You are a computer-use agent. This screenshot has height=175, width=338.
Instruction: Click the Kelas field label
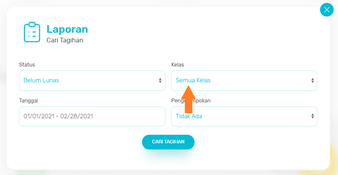[177, 65]
